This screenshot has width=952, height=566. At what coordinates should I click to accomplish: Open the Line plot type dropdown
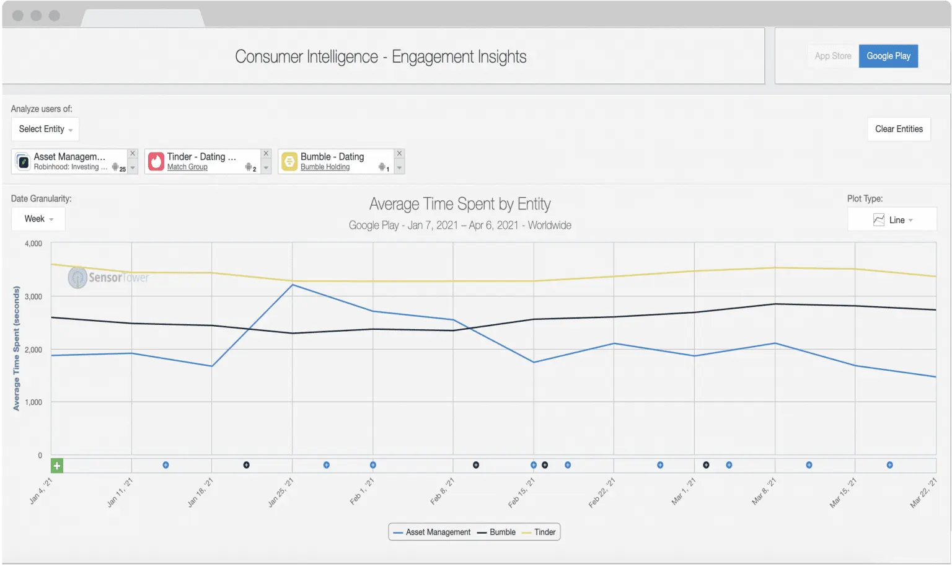point(892,219)
